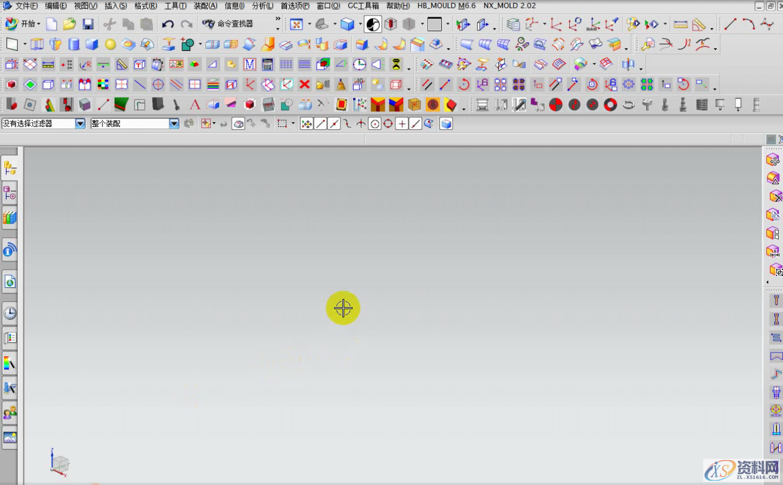Image resolution: width=783 pixels, height=485 pixels.
Task: Open the reuse library books icon
Action: coord(10,217)
